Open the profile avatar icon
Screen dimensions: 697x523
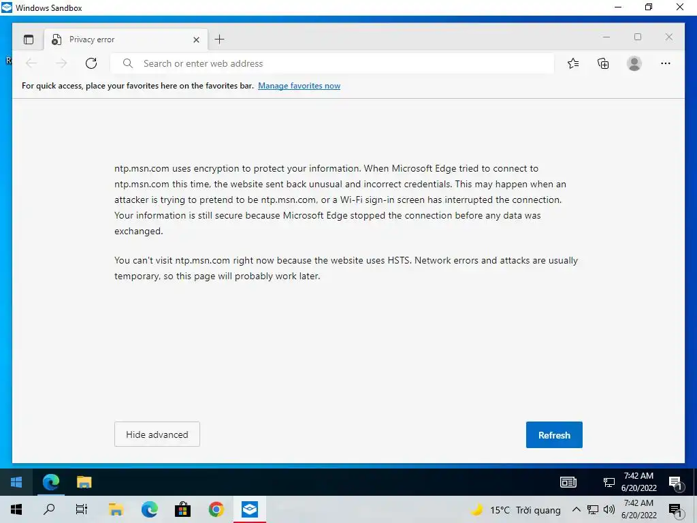click(634, 63)
